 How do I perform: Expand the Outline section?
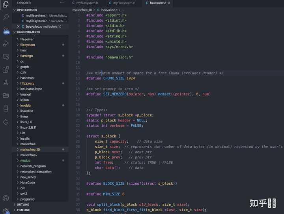click(40, 205)
